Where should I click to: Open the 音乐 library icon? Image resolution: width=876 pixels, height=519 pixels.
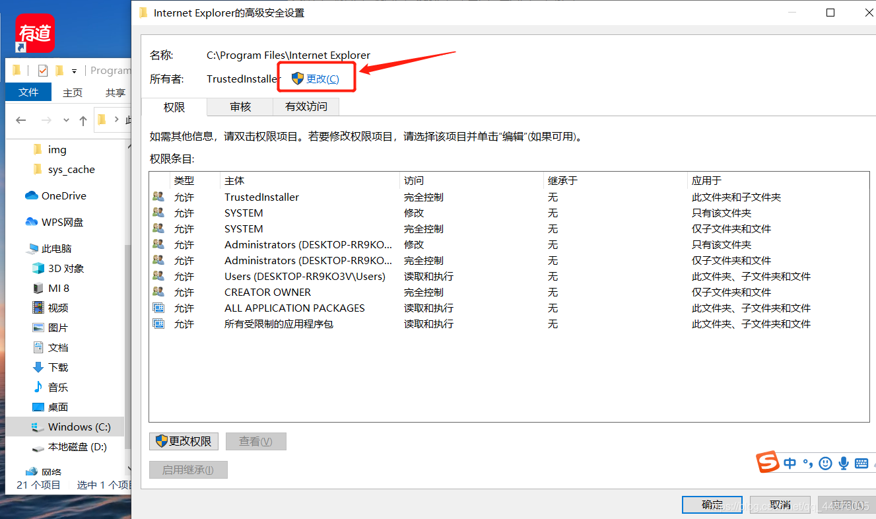coord(38,387)
